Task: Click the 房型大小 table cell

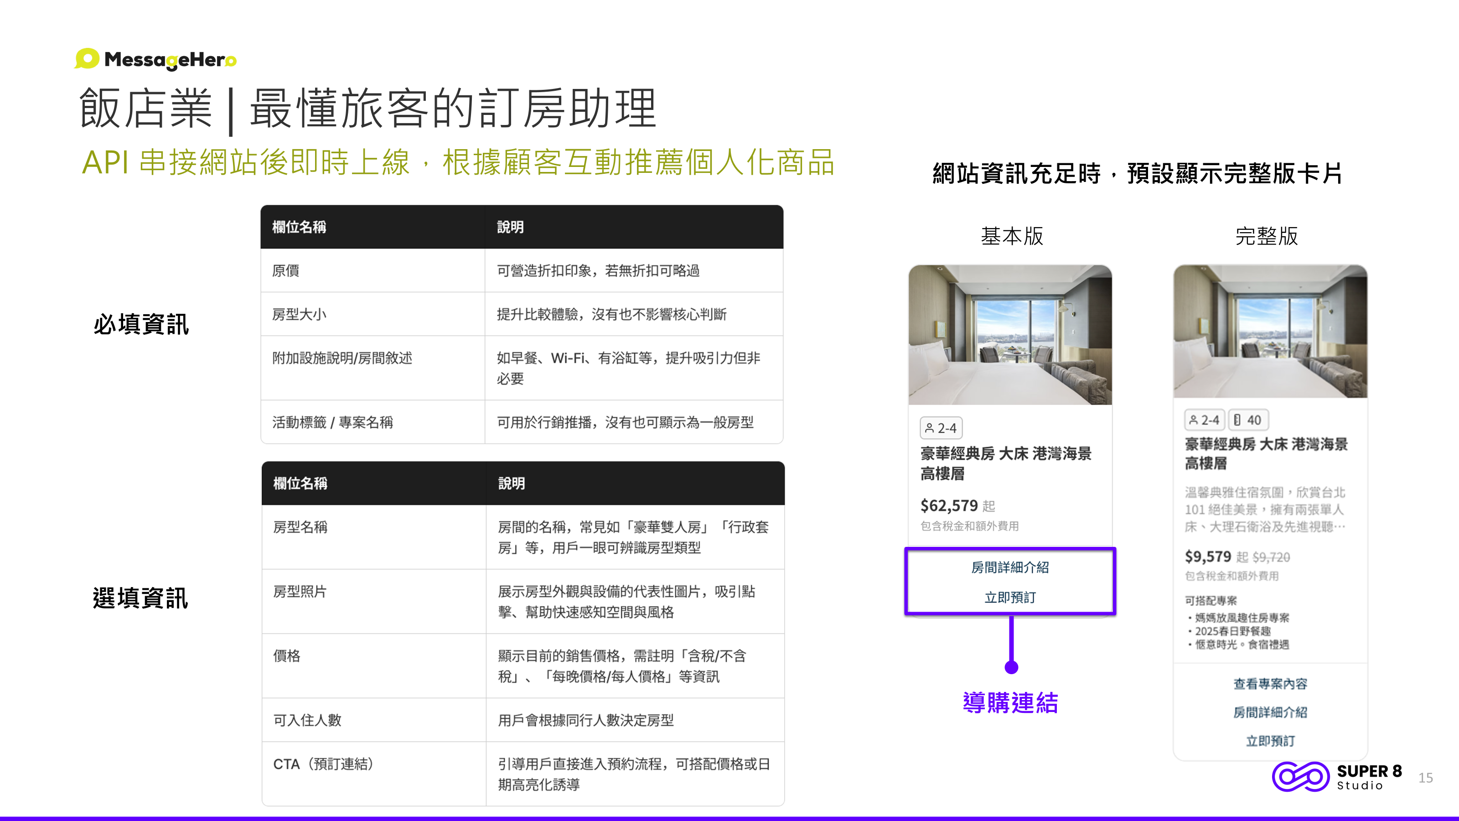Action: (373, 314)
